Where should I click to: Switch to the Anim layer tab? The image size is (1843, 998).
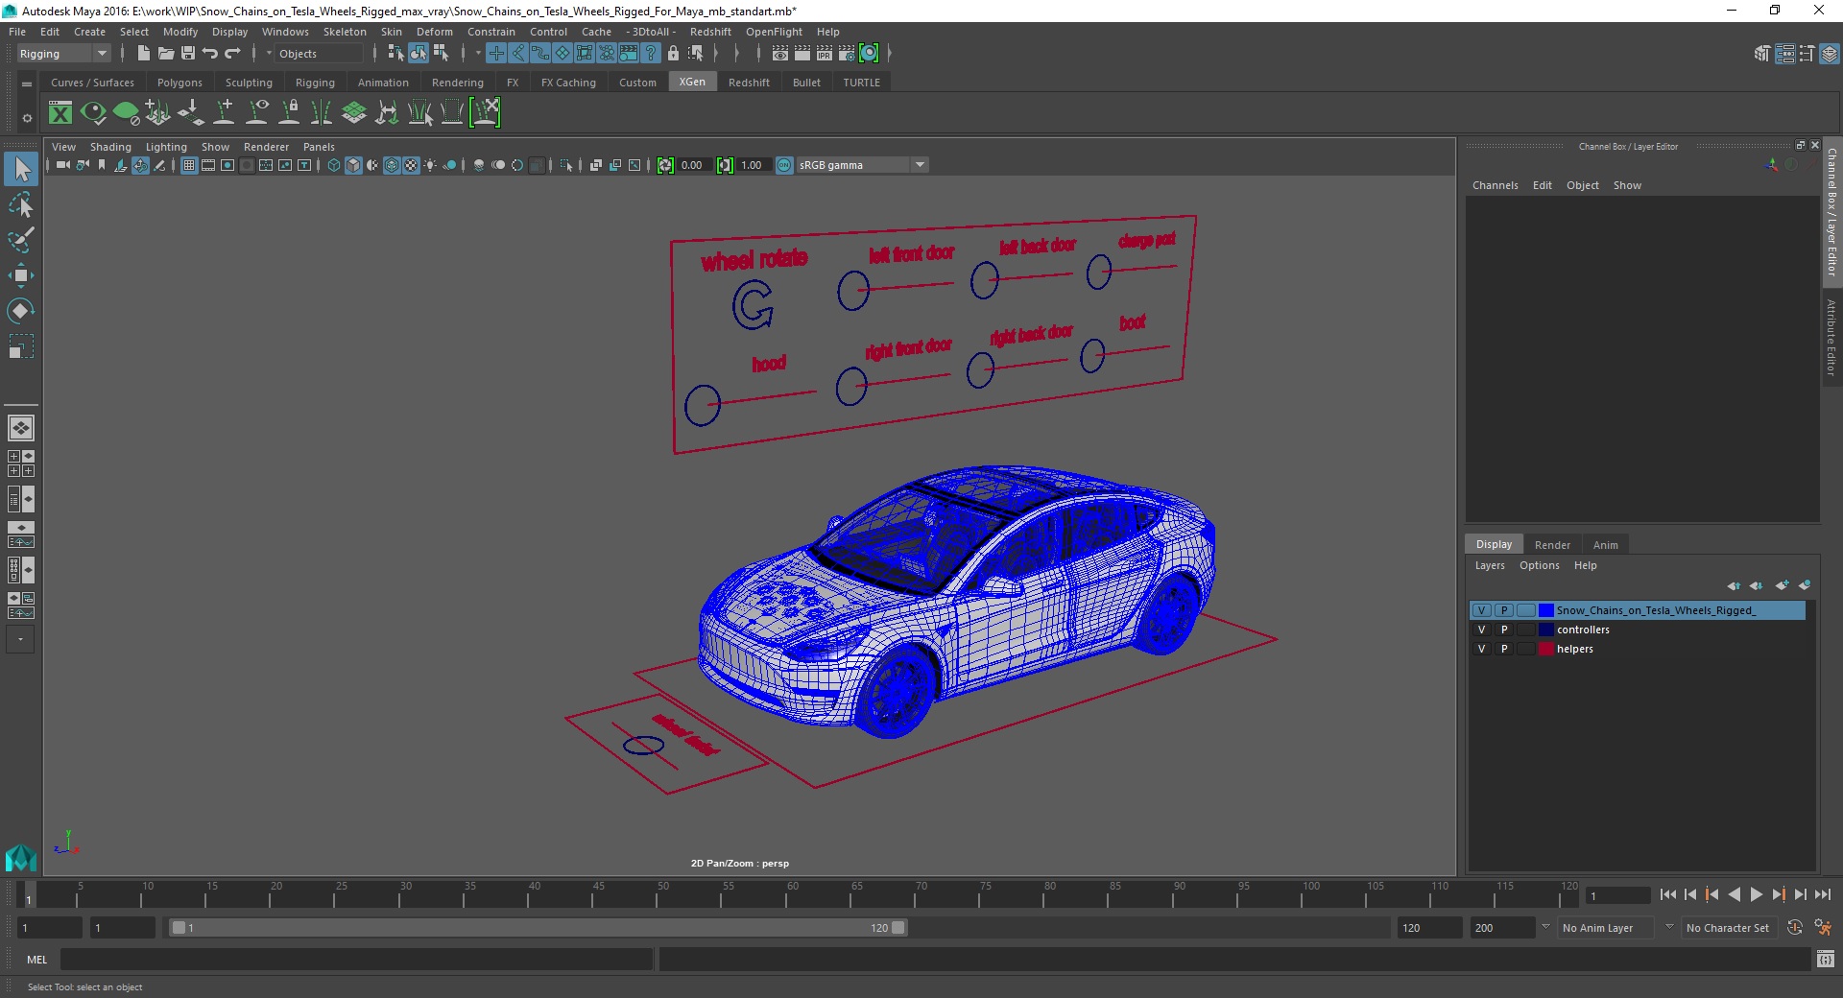click(x=1606, y=545)
